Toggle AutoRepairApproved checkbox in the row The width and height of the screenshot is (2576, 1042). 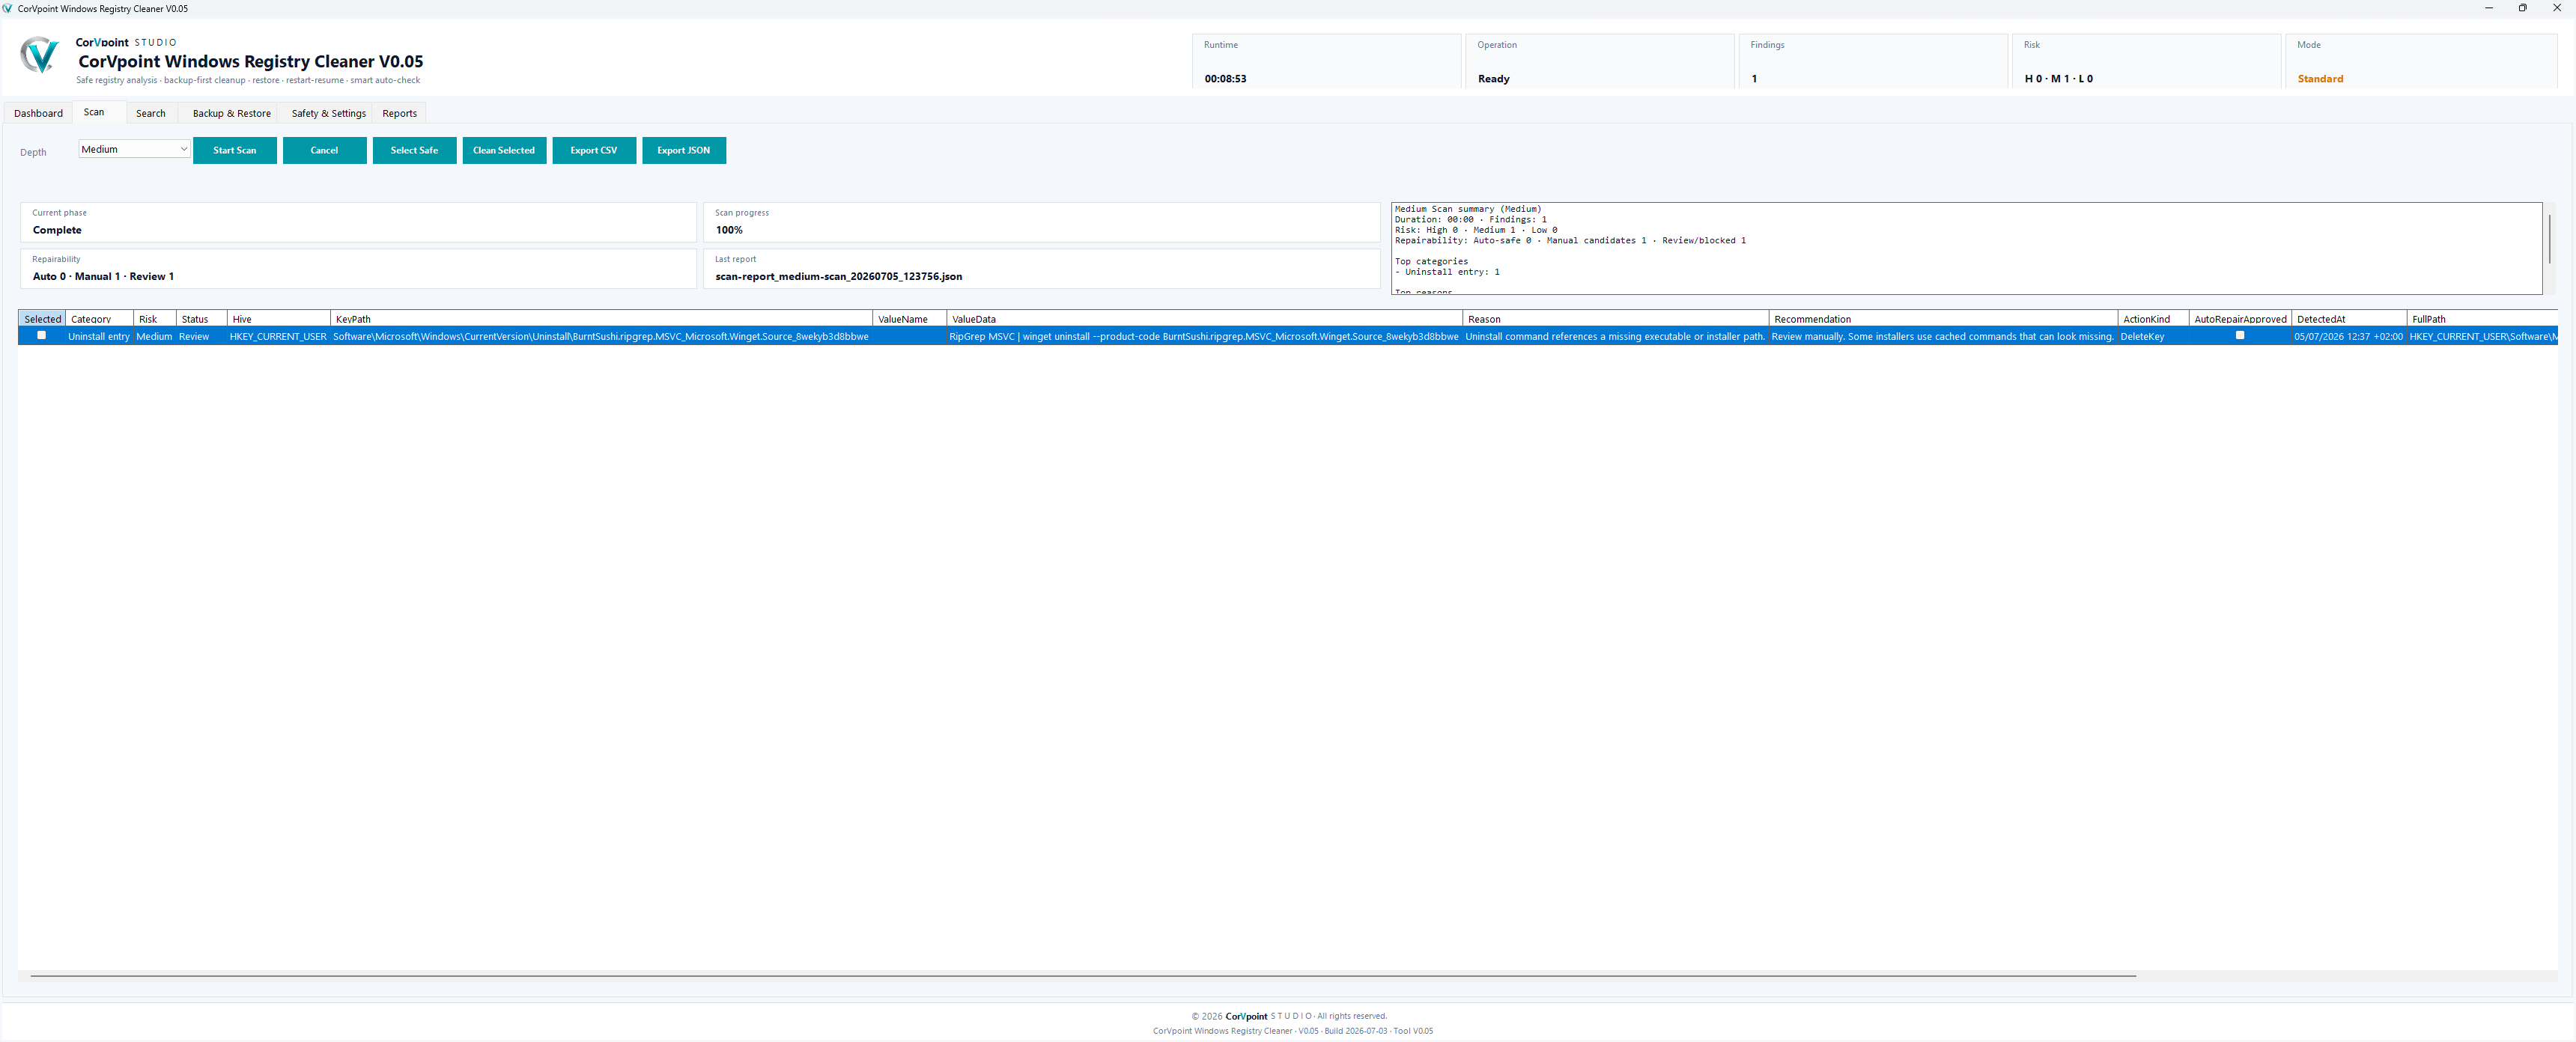(x=2240, y=335)
